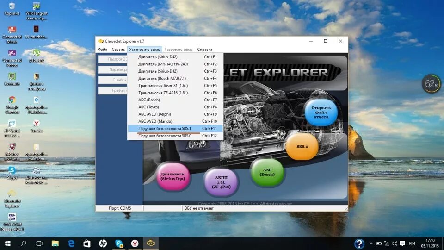Click the Параметры side button
Image resolution: width=444 pixels, height=250 pixels.
pos(113,70)
